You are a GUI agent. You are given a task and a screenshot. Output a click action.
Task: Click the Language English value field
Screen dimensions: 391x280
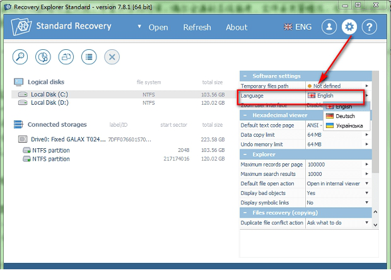pos(334,96)
